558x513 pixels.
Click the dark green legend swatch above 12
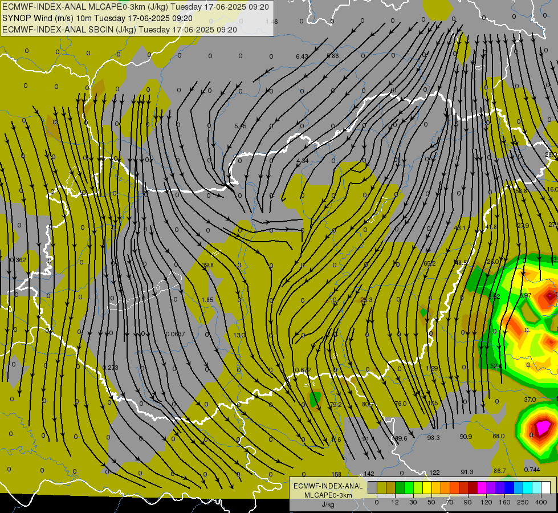click(400, 488)
